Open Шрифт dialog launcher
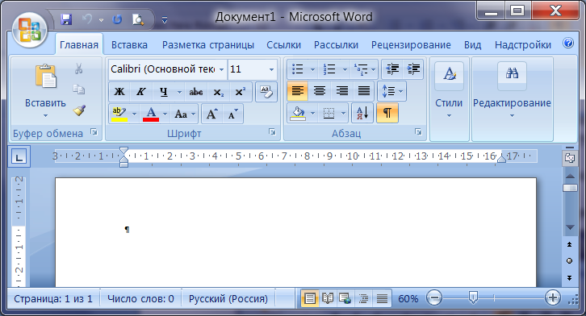This screenshot has height=316, width=586. [273, 132]
